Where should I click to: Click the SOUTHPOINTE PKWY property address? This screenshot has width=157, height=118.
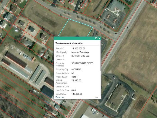(82, 63)
